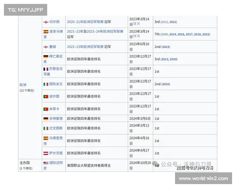Open the 2022–23年欧洲冠军联赛 link
This screenshot has height=188, width=236.
(85, 47)
